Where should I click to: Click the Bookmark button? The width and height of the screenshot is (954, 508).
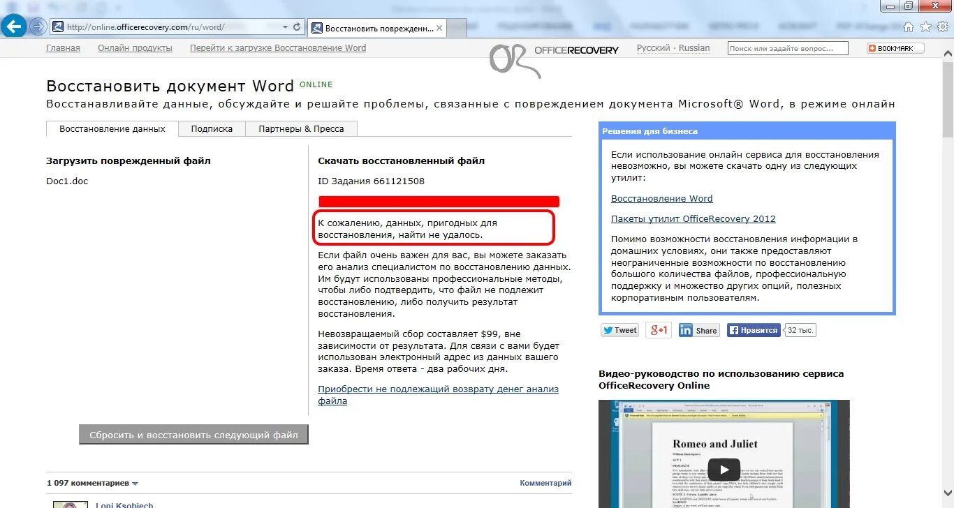point(895,48)
